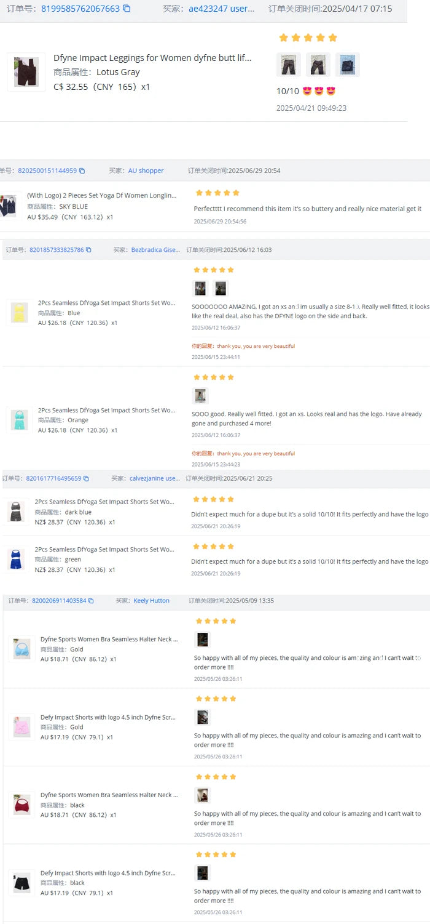Open yellow Blue shorts set thumbnail
The height and width of the screenshot is (924, 430).
[x=20, y=313]
